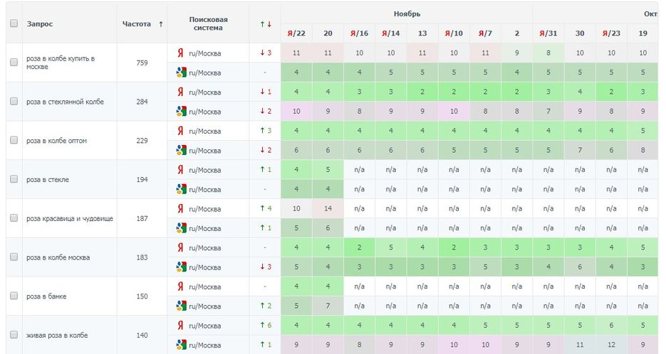Click "роза в банке" query text
The height and width of the screenshot is (354, 666).
(46, 296)
